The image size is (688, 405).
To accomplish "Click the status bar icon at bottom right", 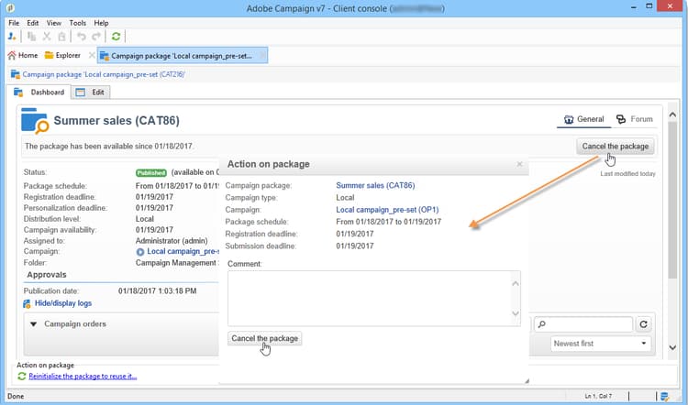I will click(x=664, y=396).
